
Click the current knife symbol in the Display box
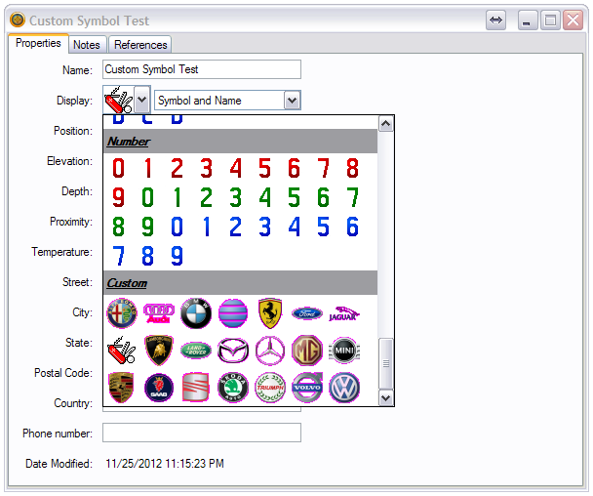119,100
